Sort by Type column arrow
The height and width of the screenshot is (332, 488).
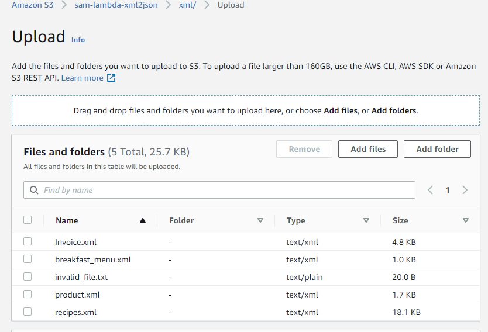coord(366,220)
